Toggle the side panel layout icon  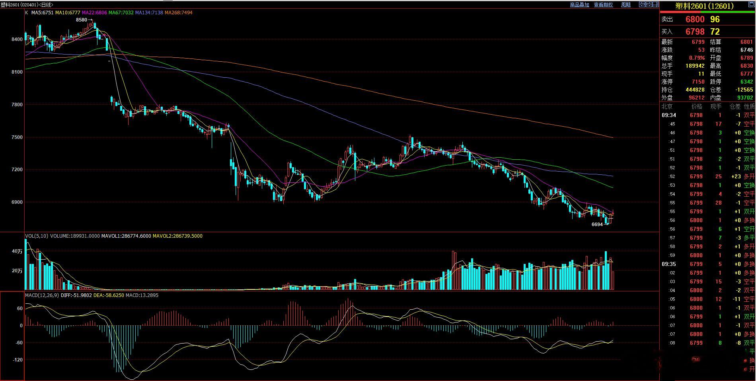[x=655, y=5]
